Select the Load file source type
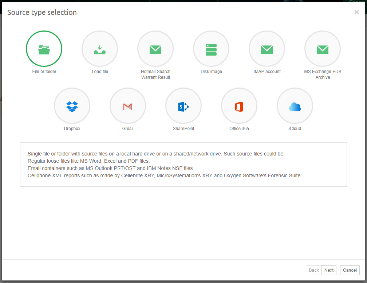The width and height of the screenshot is (367, 283). (100, 48)
